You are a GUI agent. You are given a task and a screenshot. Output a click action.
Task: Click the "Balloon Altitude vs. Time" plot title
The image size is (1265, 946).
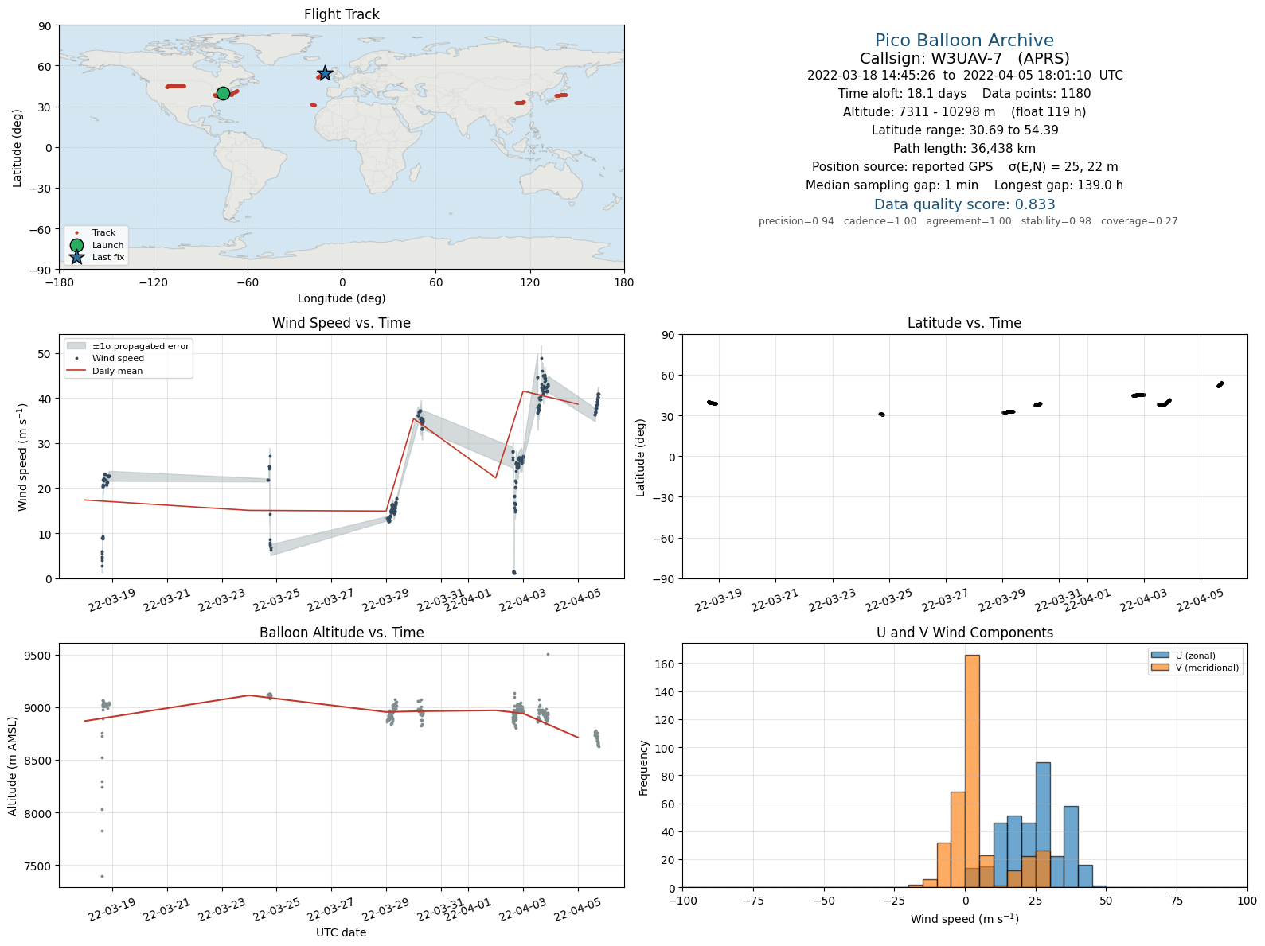click(x=342, y=633)
